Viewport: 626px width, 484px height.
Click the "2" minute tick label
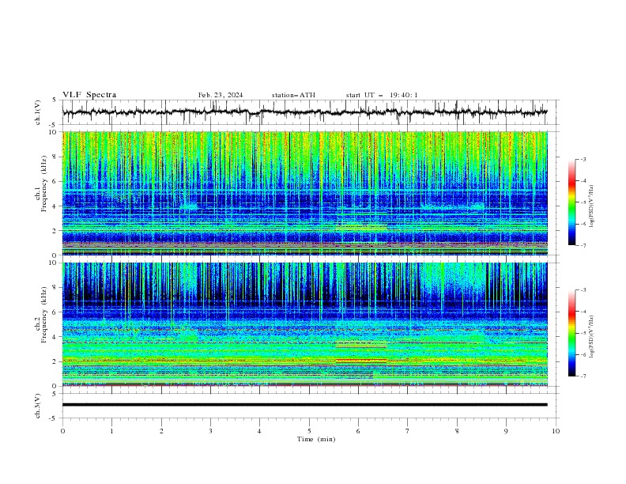161,431
